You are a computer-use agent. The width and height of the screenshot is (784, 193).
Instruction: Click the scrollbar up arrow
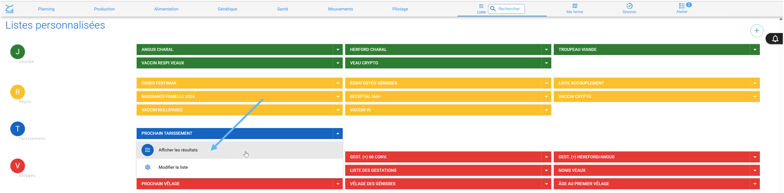[x=781, y=19]
